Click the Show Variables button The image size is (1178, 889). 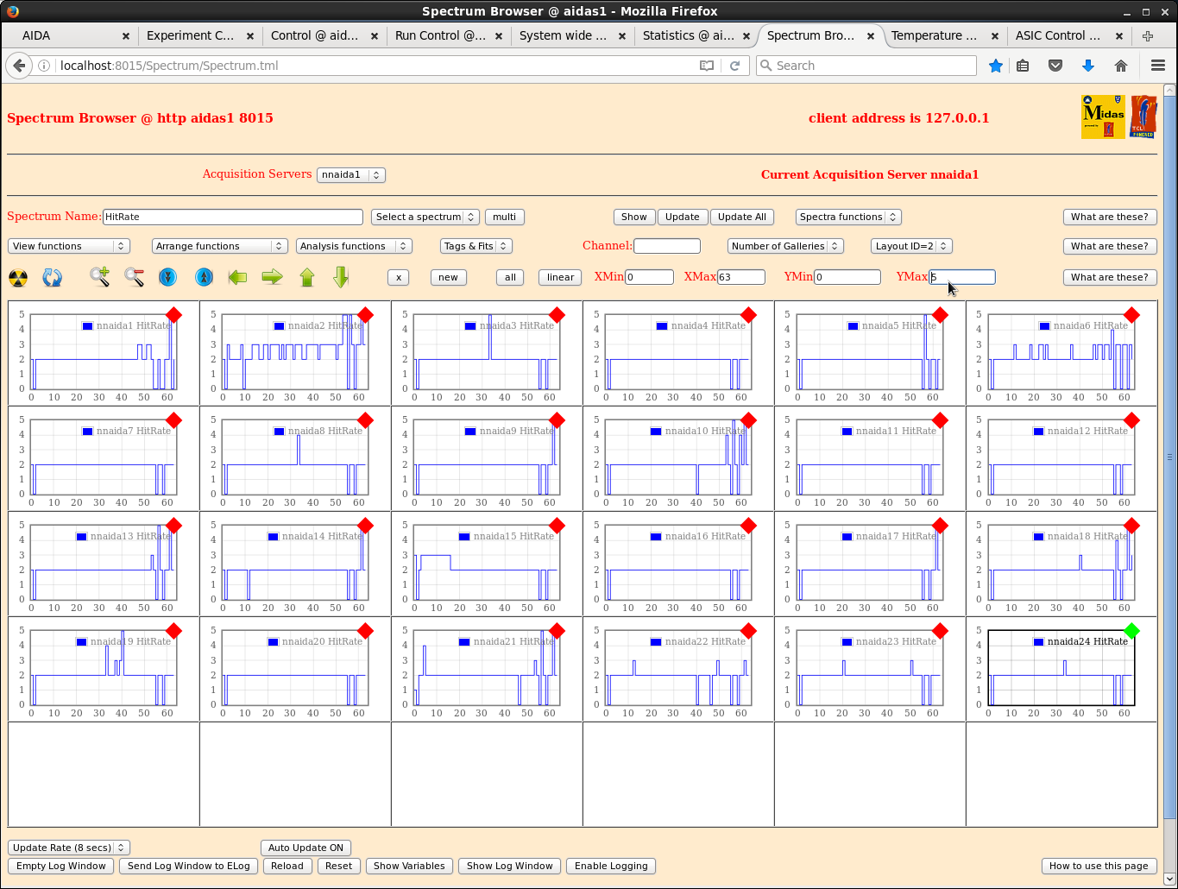click(409, 866)
